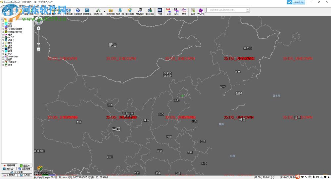Select the 图盟 map source
The height and width of the screenshot is (179, 331).
pyautogui.click(x=10, y=48)
